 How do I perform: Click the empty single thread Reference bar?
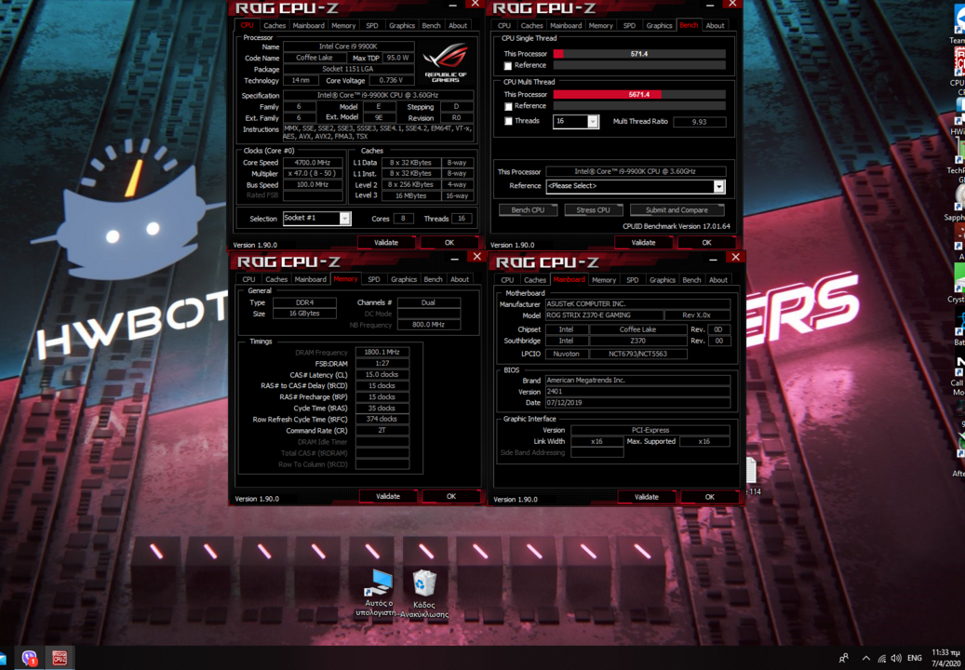[639, 65]
